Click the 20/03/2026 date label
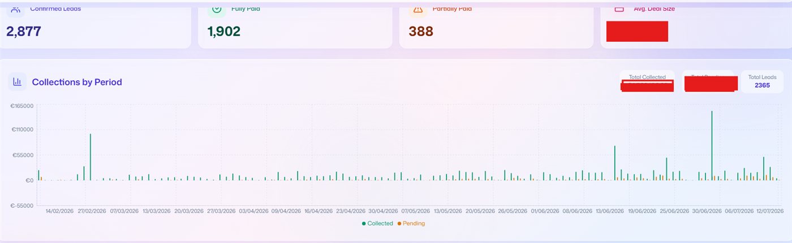Viewport: 792px width, 243px height. (x=188, y=211)
